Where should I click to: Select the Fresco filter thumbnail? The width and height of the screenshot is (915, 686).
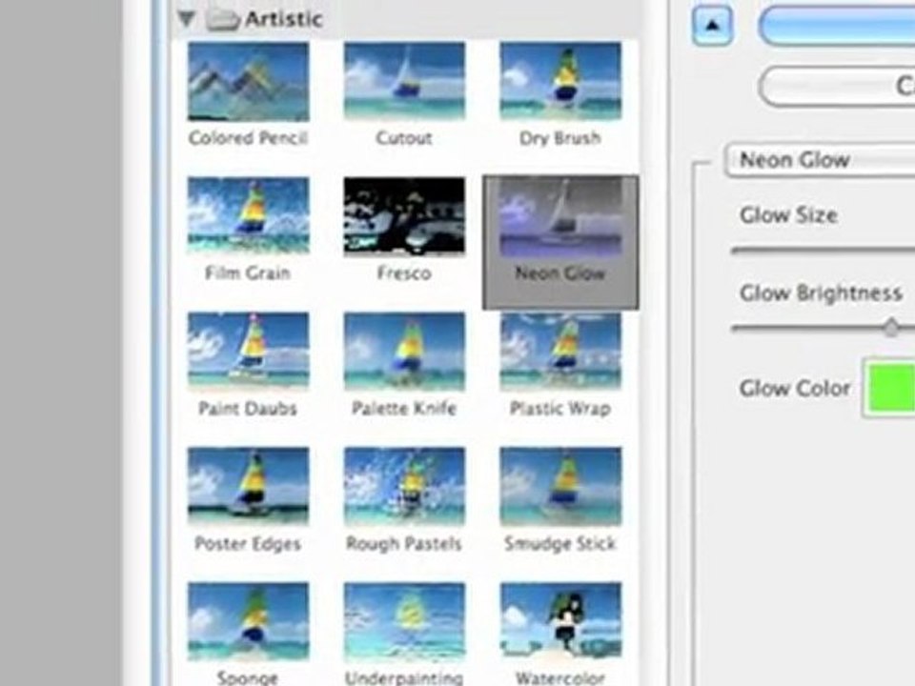click(x=404, y=216)
